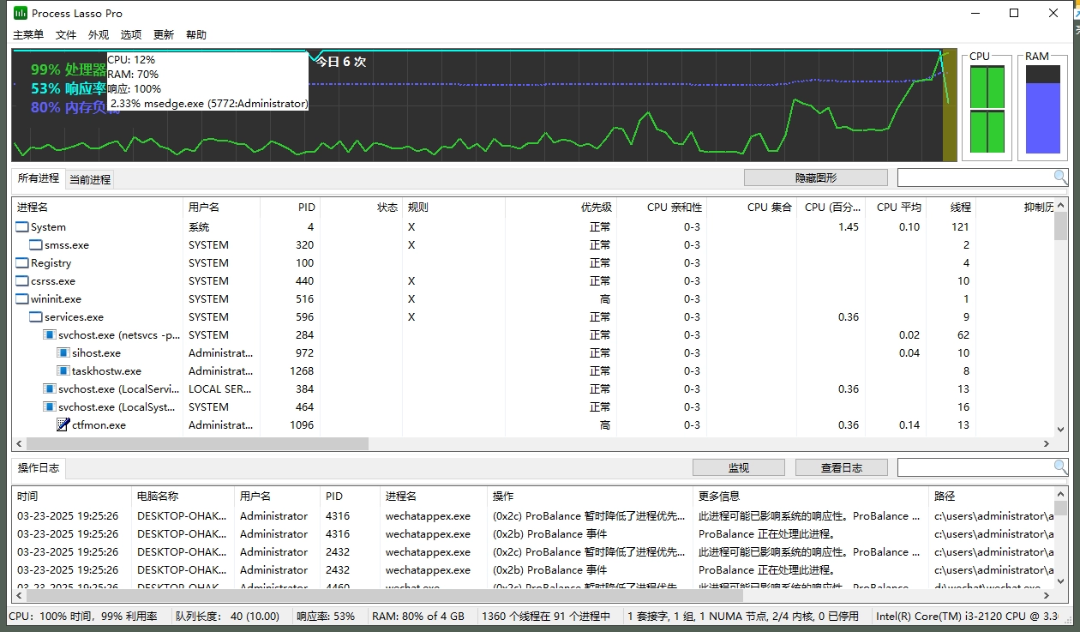The width and height of the screenshot is (1080, 632).
Task: Click the sihost.exe process icon
Action: coord(63,353)
